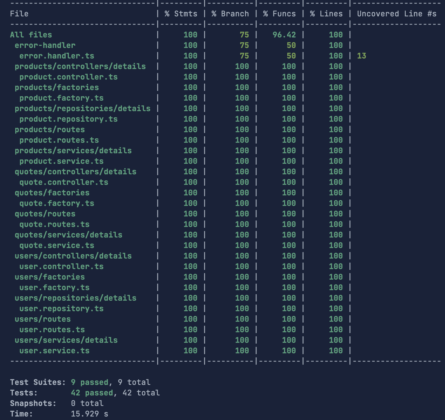Image resolution: width=445 pixels, height=420 pixels.
Task: Click the 'Time:' label
Action: coord(21,414)
